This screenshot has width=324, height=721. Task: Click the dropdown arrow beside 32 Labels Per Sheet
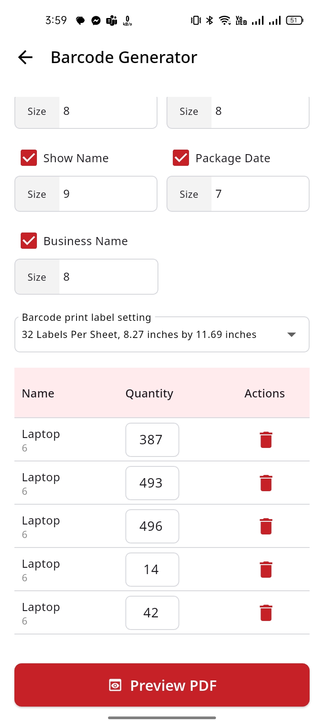292,334
